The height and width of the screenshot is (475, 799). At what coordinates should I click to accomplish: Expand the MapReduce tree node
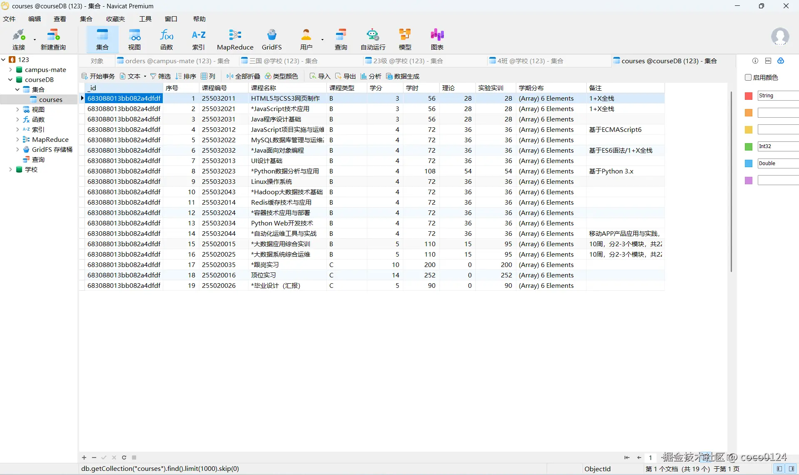[17, 139]
